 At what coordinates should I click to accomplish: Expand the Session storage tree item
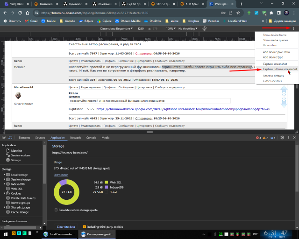tap(4, 179)
